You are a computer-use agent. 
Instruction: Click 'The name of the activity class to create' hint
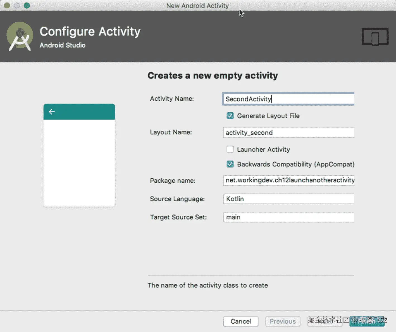click(x=208, y=285)
